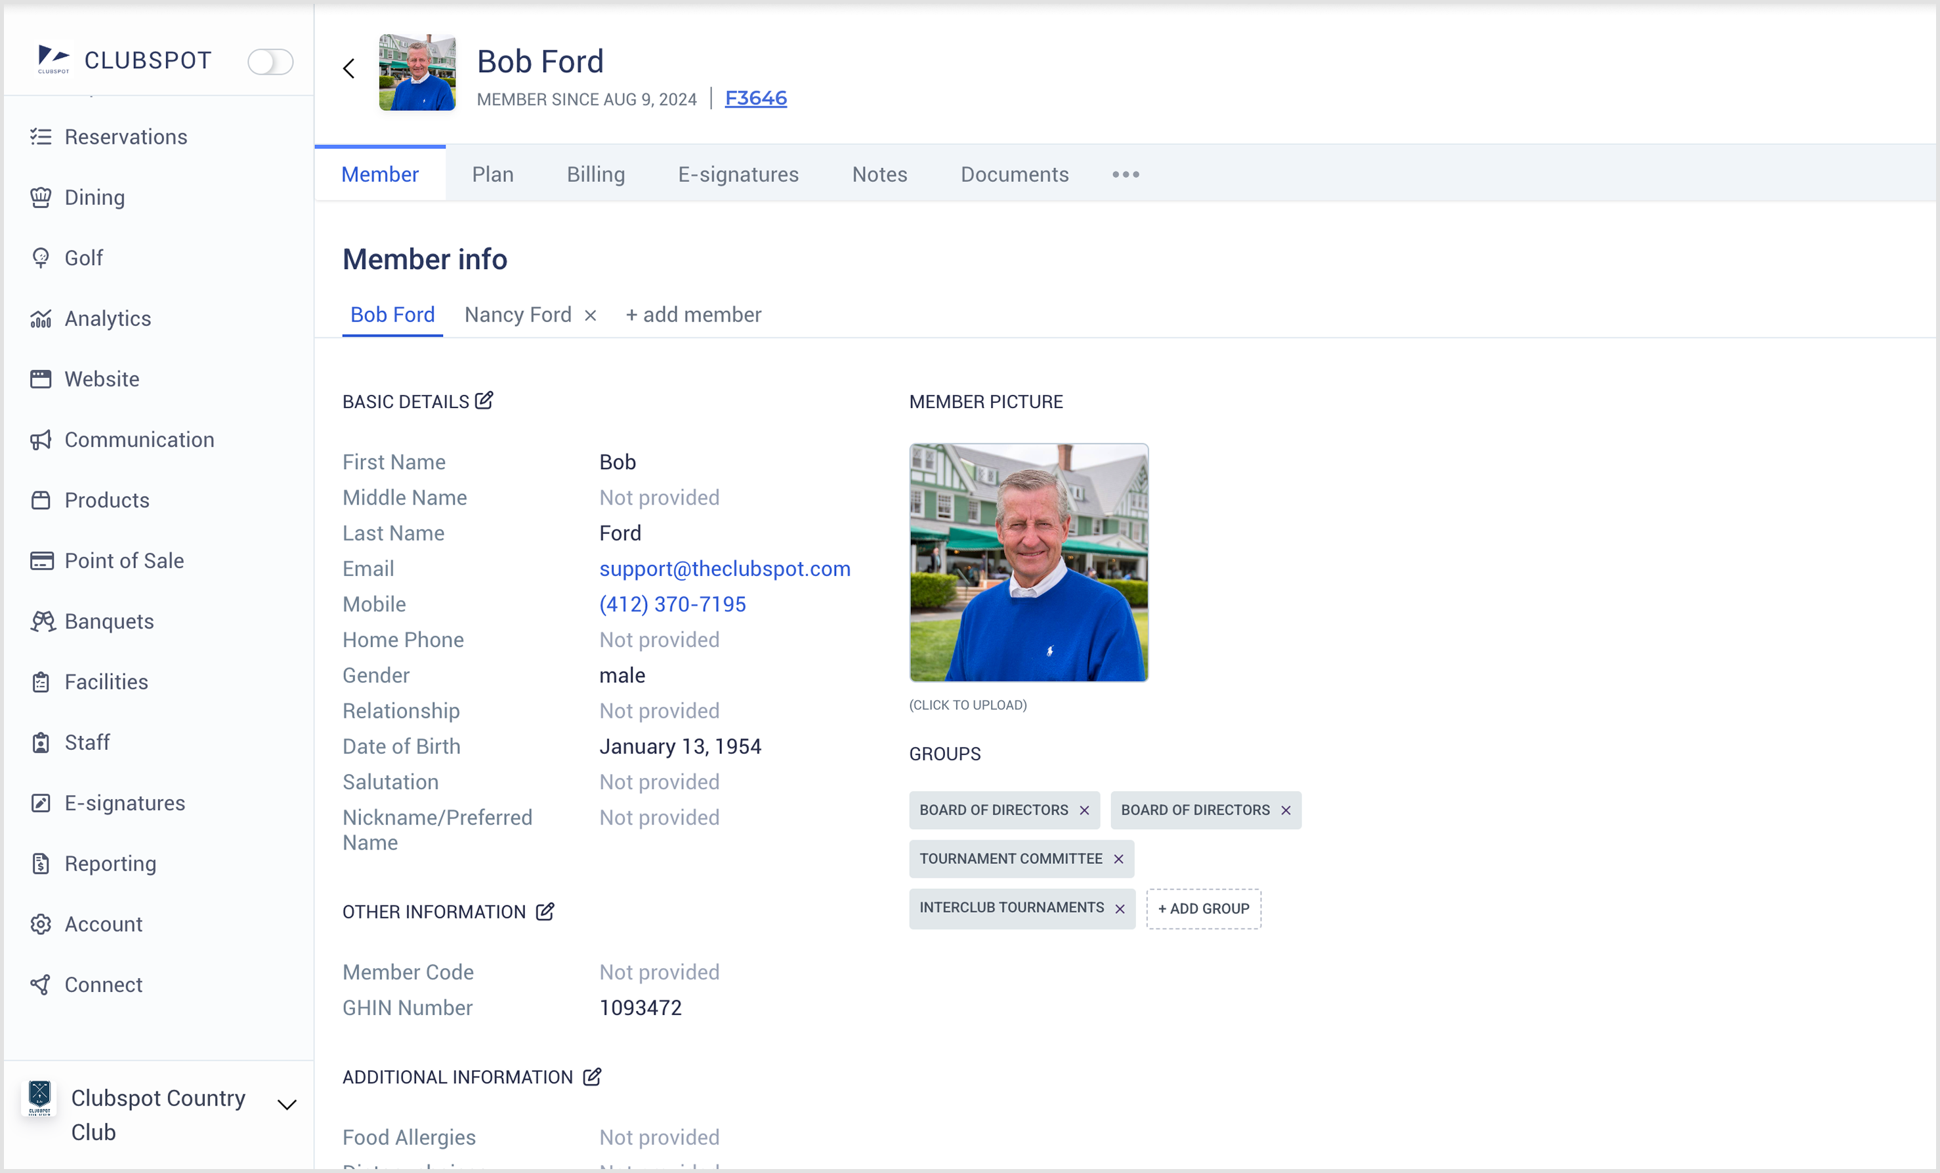Navigate back with the arrow icon
The width and height of the screenshot is (1940, 1173).
pyautogui.click(x=348, y=68)
